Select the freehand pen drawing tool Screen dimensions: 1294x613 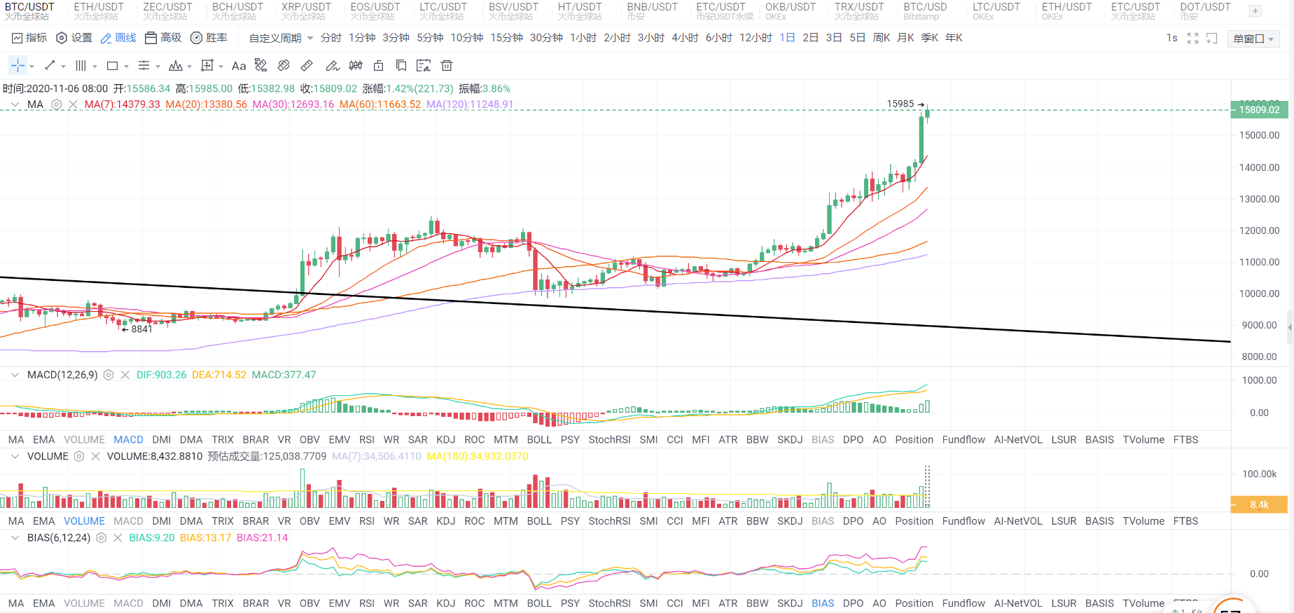pyautogui.click(x=333, y=66)
